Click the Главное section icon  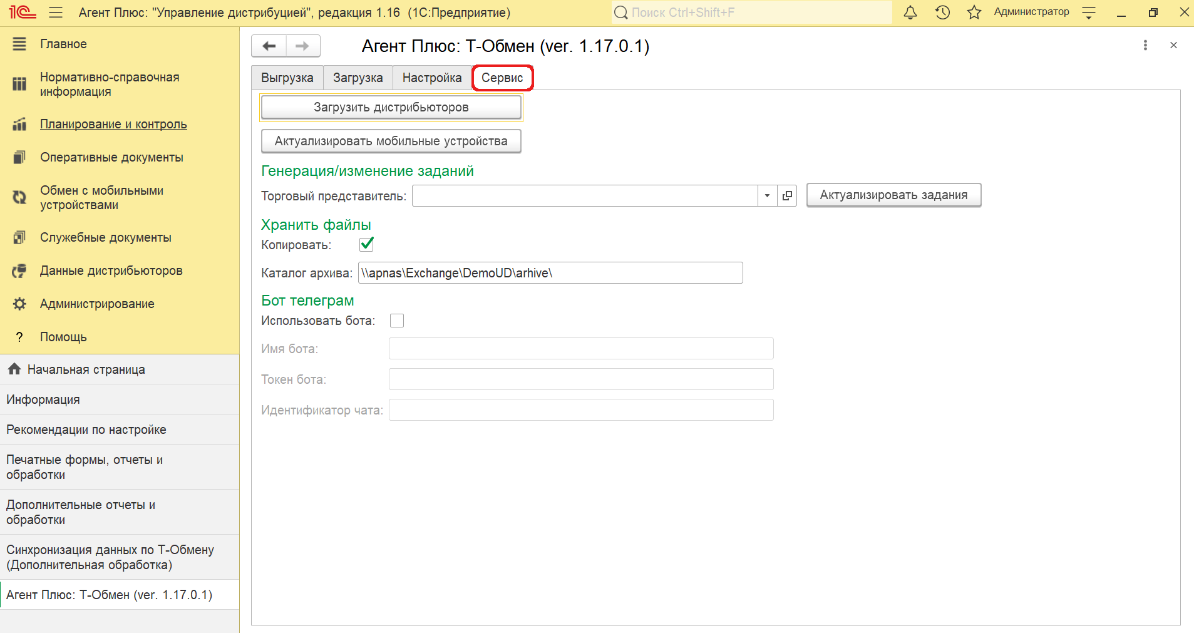[x=19, y=44]
